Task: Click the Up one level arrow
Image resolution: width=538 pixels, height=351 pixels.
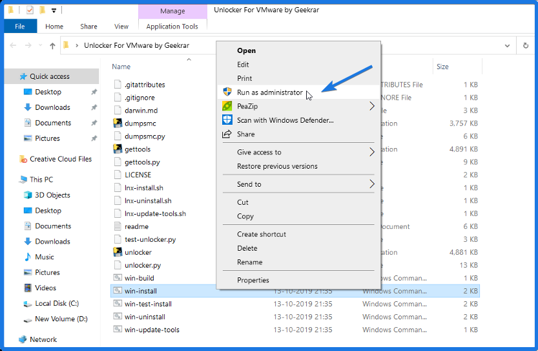Action: pos(52,46)
